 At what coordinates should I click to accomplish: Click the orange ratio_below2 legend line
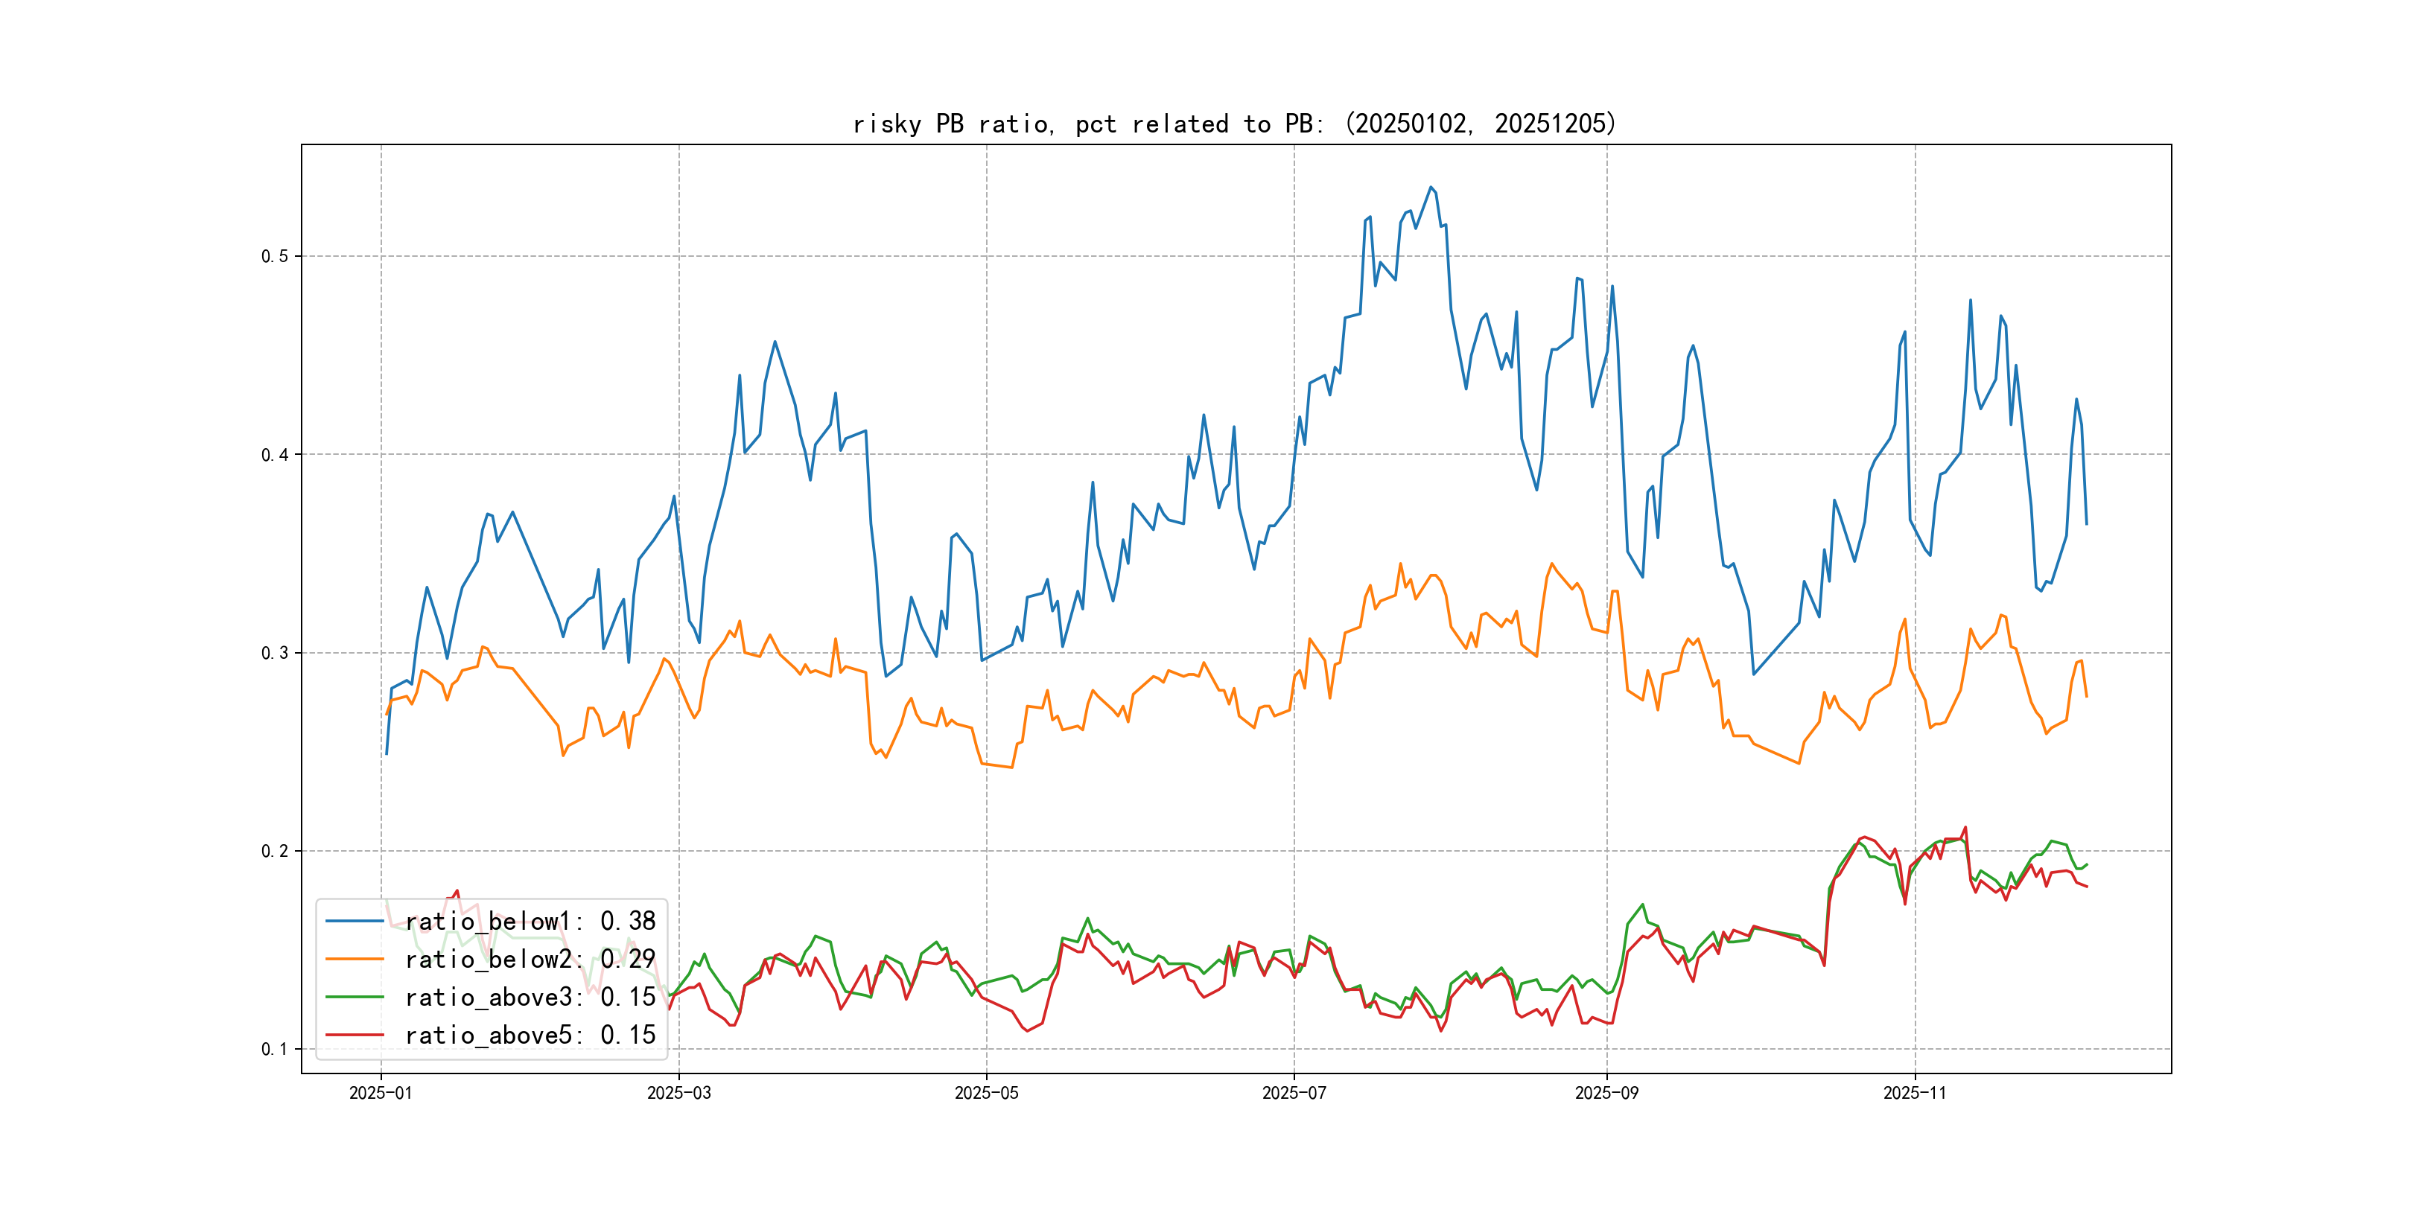354,959
